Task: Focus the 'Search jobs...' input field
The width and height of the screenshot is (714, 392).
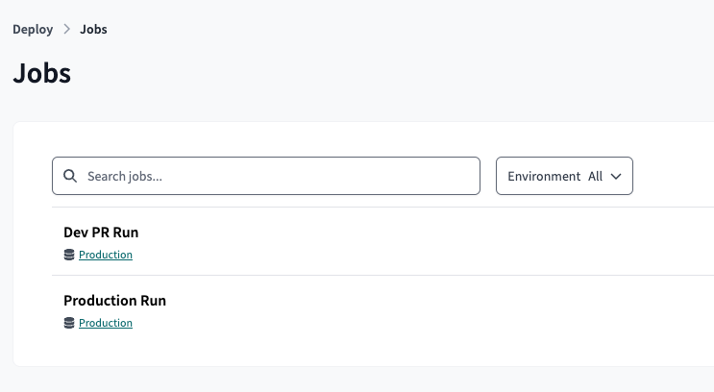Action: tap(279, 177)
